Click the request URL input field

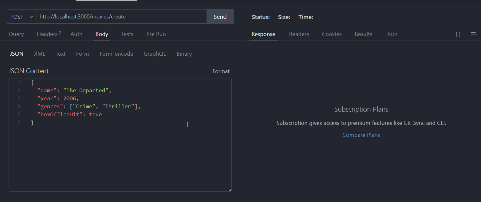(x=122, y=16)
